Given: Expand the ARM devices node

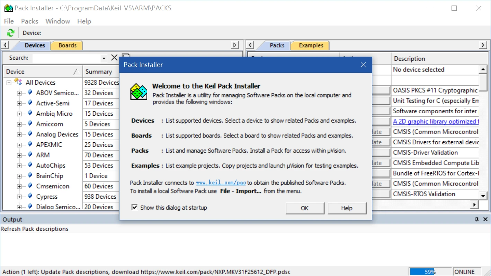Looking at the screenshot, I should (19, 155).
